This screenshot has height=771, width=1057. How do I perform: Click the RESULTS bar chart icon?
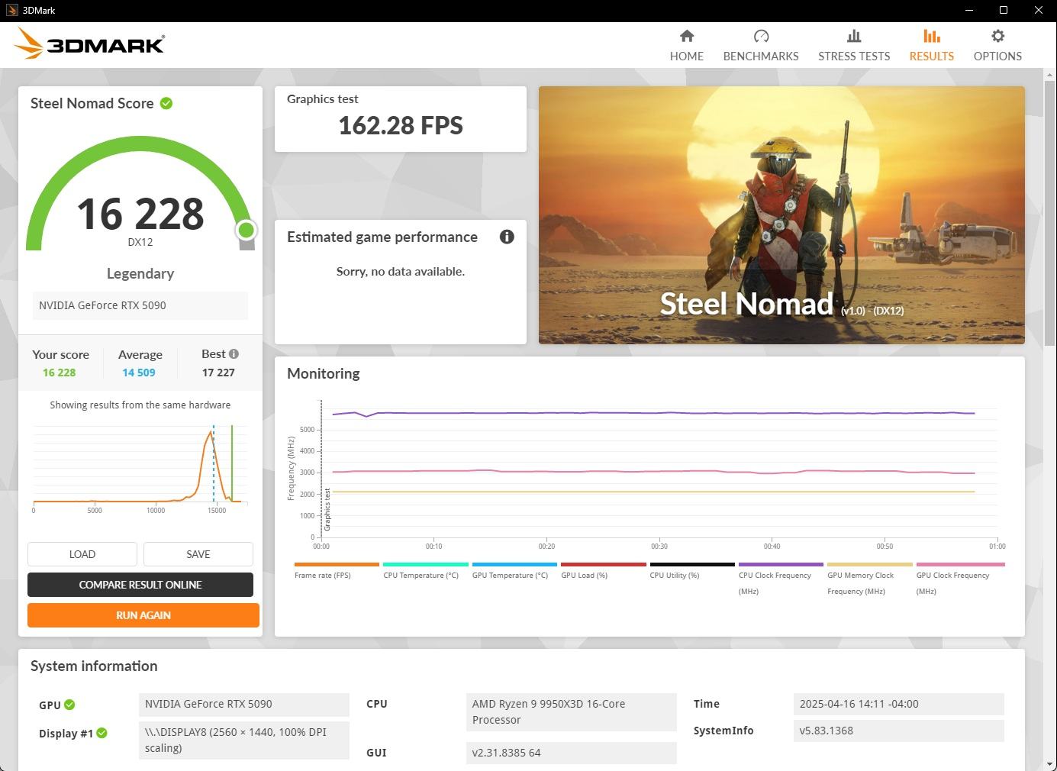[931, 36]
